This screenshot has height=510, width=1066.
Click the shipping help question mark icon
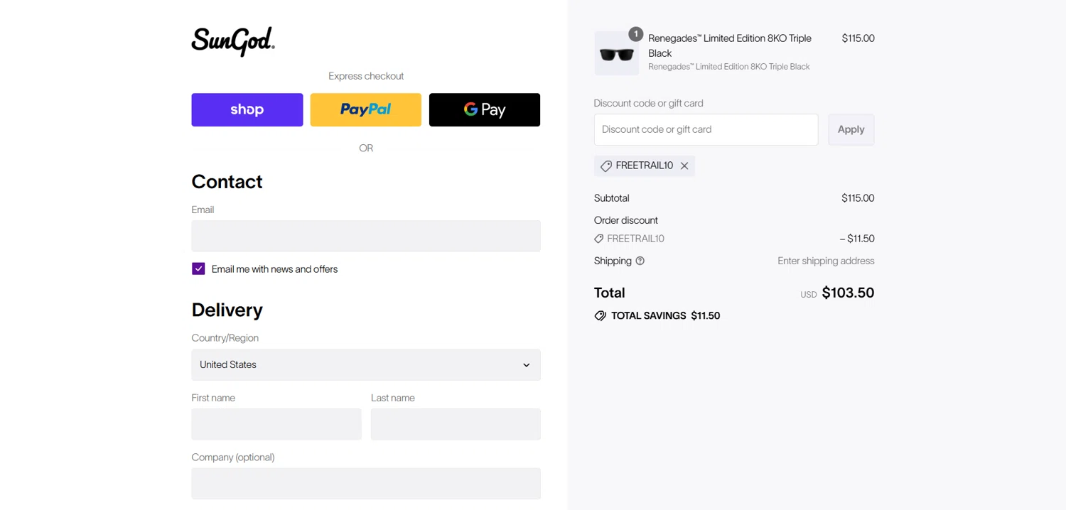(640, 261)
